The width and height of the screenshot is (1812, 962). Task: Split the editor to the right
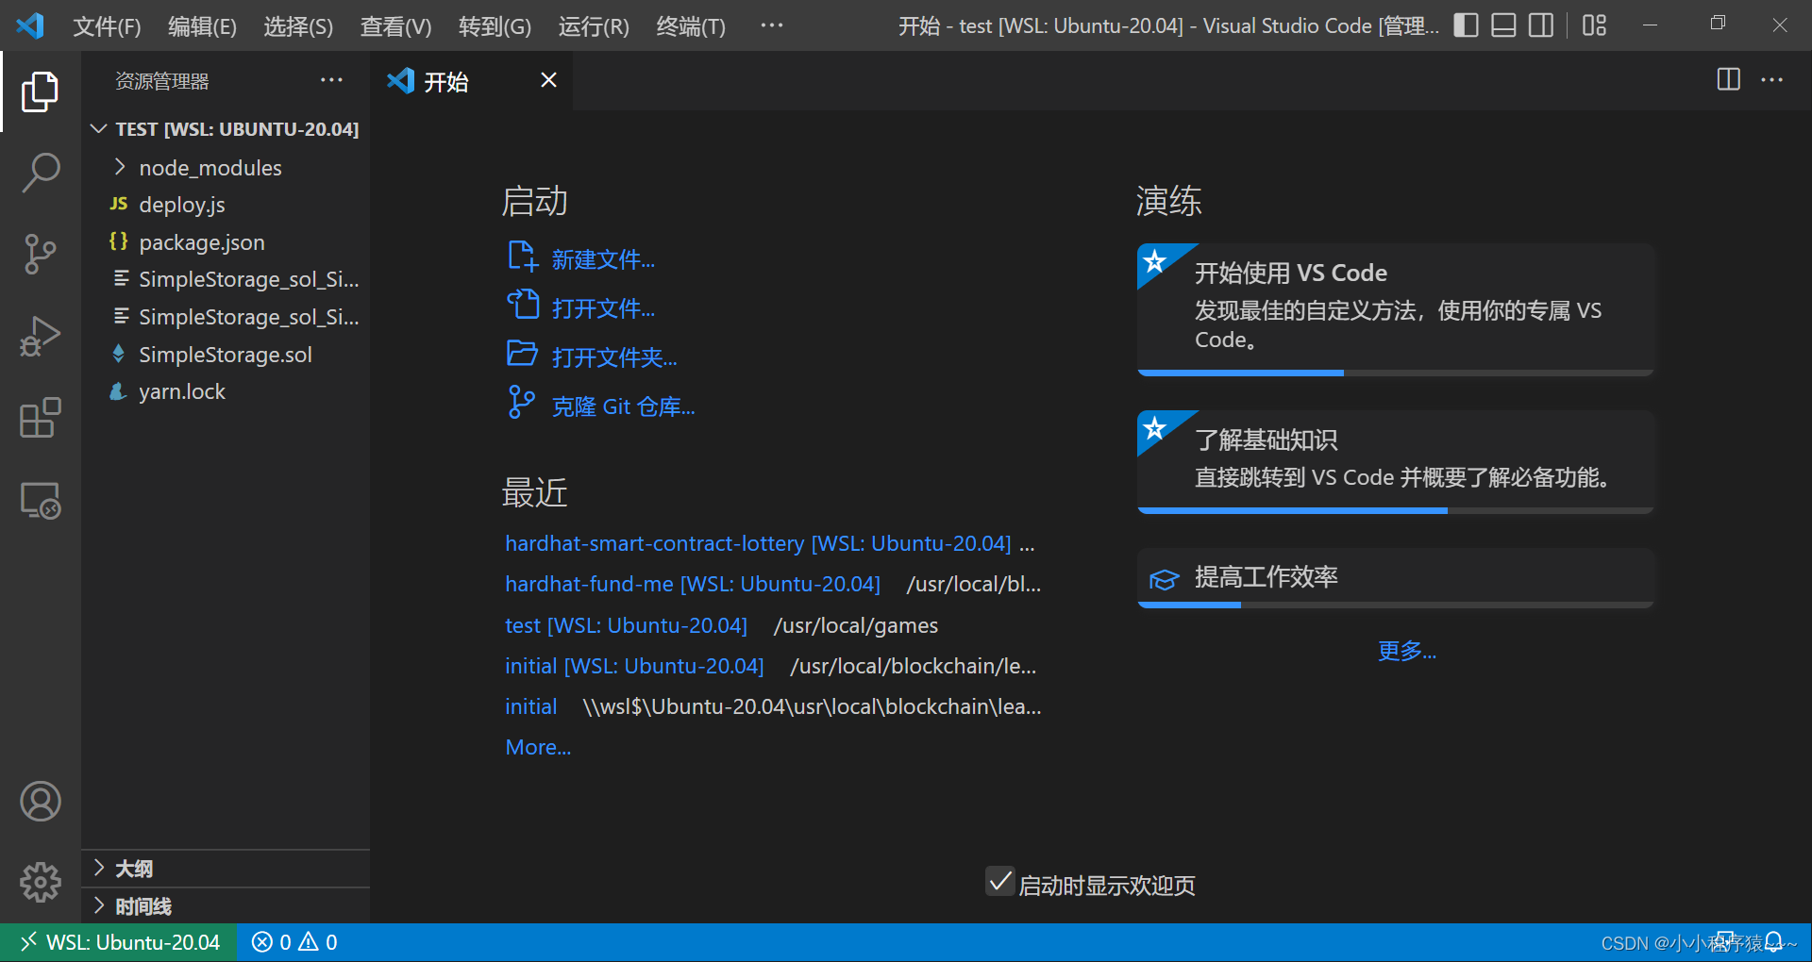tap(1728, 79)
